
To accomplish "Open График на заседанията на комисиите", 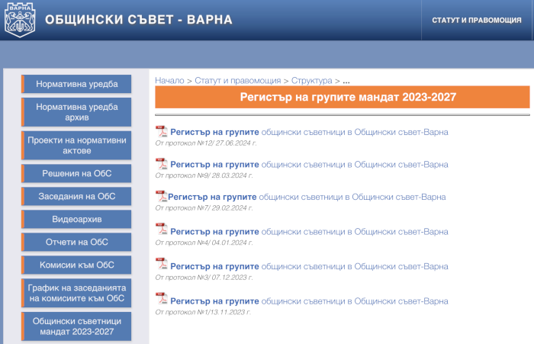I will (76, 293).
